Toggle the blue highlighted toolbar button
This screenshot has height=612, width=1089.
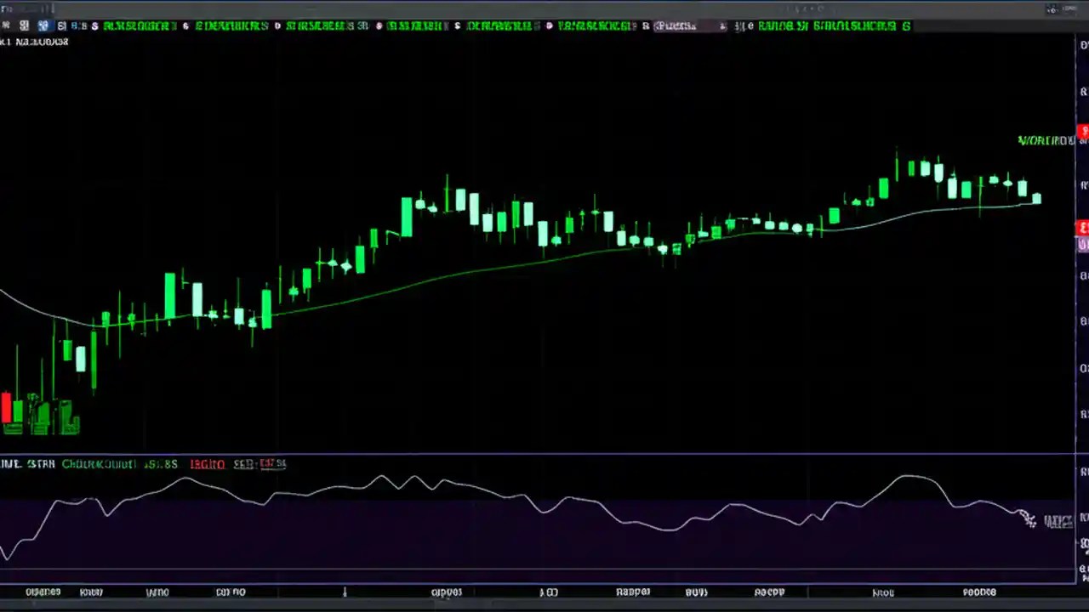[43, 25]
